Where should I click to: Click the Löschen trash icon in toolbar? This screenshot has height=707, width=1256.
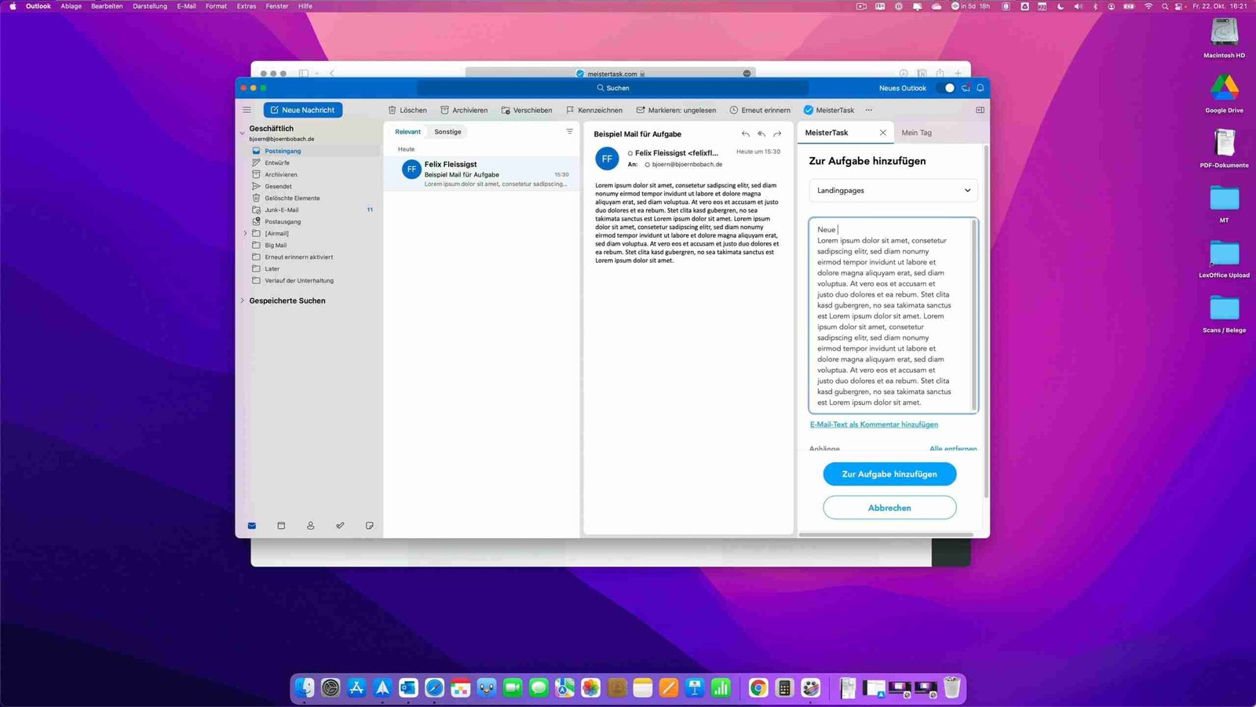[x=392, y=110]
